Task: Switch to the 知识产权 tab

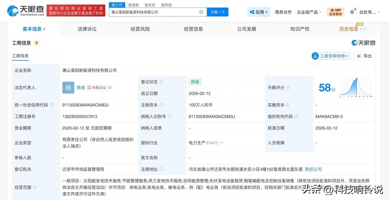Action: point(300,29)
